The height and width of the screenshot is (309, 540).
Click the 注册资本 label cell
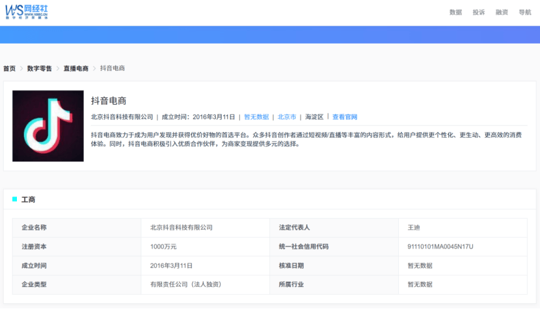tap(77, 247)
